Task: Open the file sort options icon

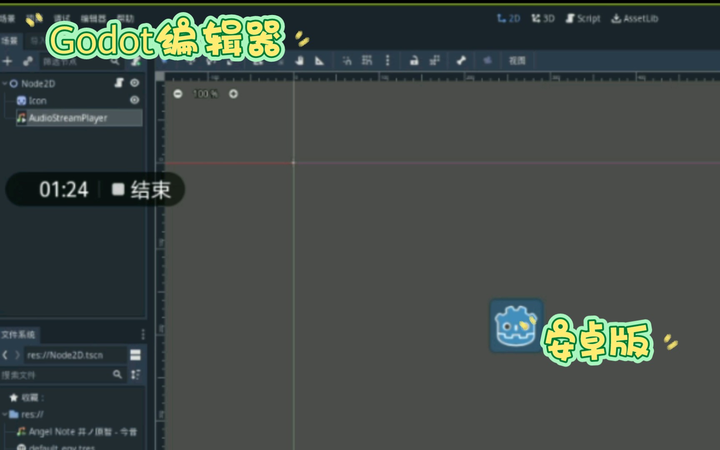Action: click(135, 375)
